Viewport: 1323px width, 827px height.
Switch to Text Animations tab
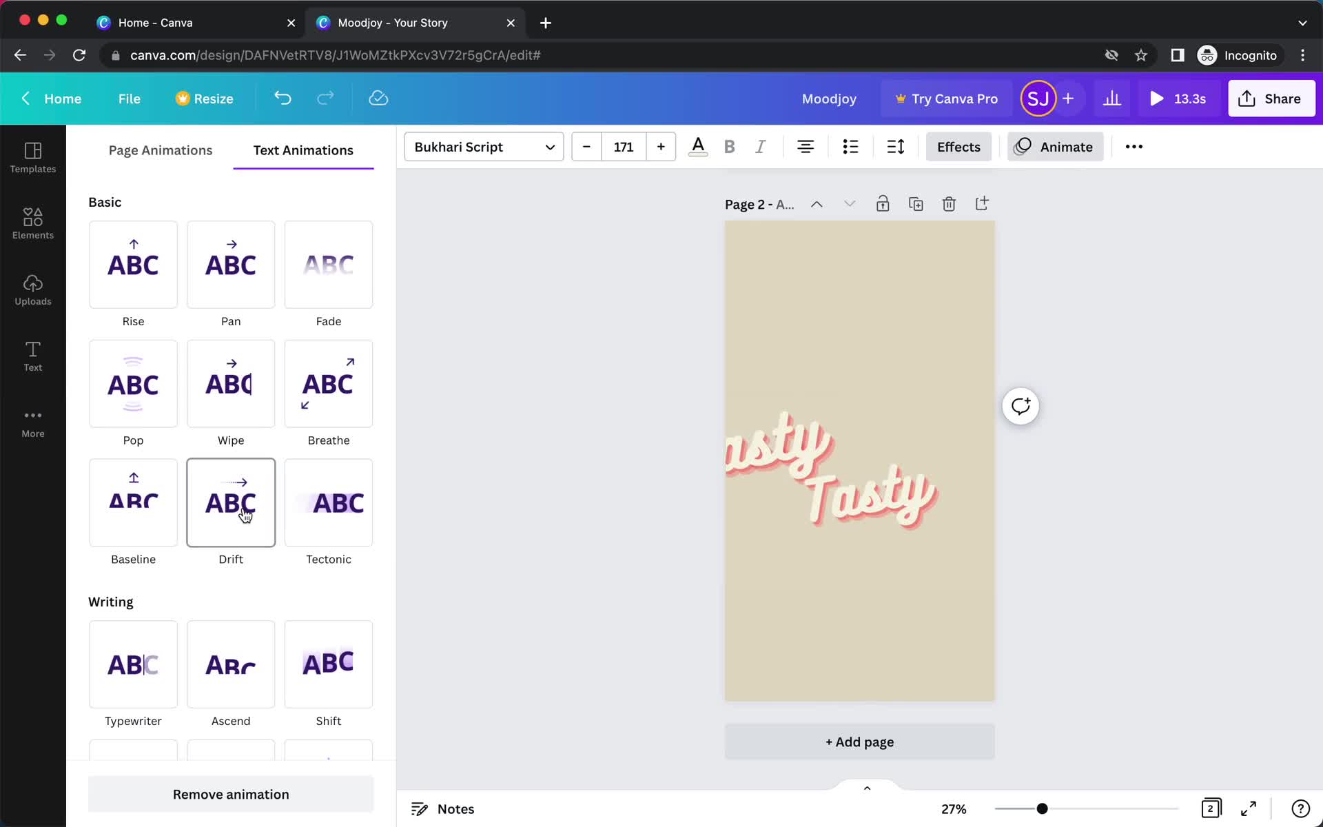click(303, 150)
